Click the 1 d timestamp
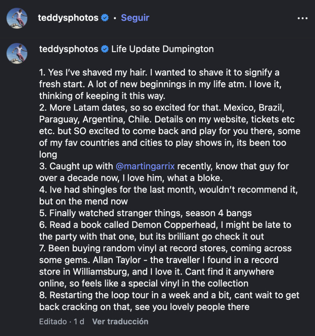Viewport: 315px width, 336px height. tap(79, 322)
